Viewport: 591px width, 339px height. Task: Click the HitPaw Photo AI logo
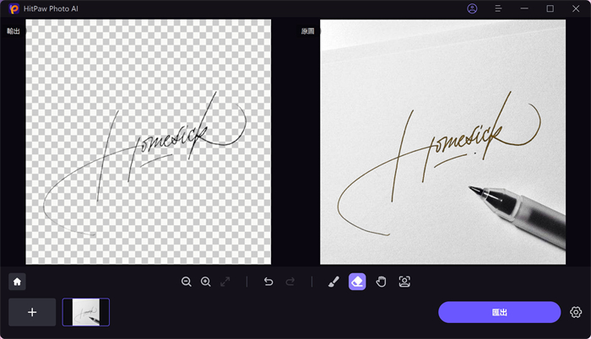pyautogui.click(x=14, y=8)
